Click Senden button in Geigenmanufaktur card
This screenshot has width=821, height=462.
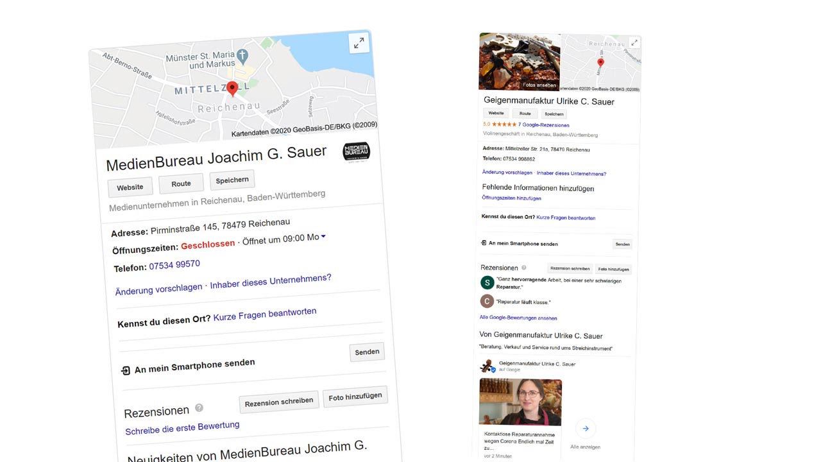click(x=622, y=244)
